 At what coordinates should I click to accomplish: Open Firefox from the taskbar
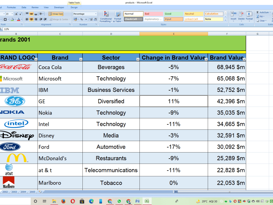pyautogui.click(x=63, y=201)
